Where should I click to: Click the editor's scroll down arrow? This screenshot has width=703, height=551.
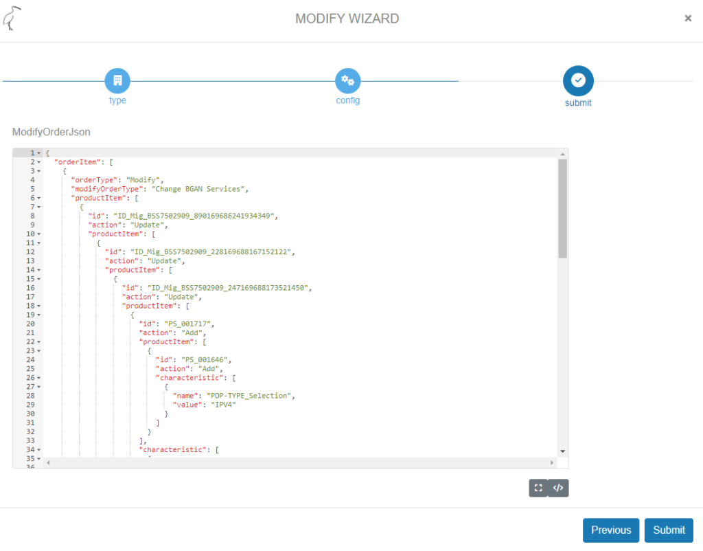pyautogui.click(x=562, y=451)
